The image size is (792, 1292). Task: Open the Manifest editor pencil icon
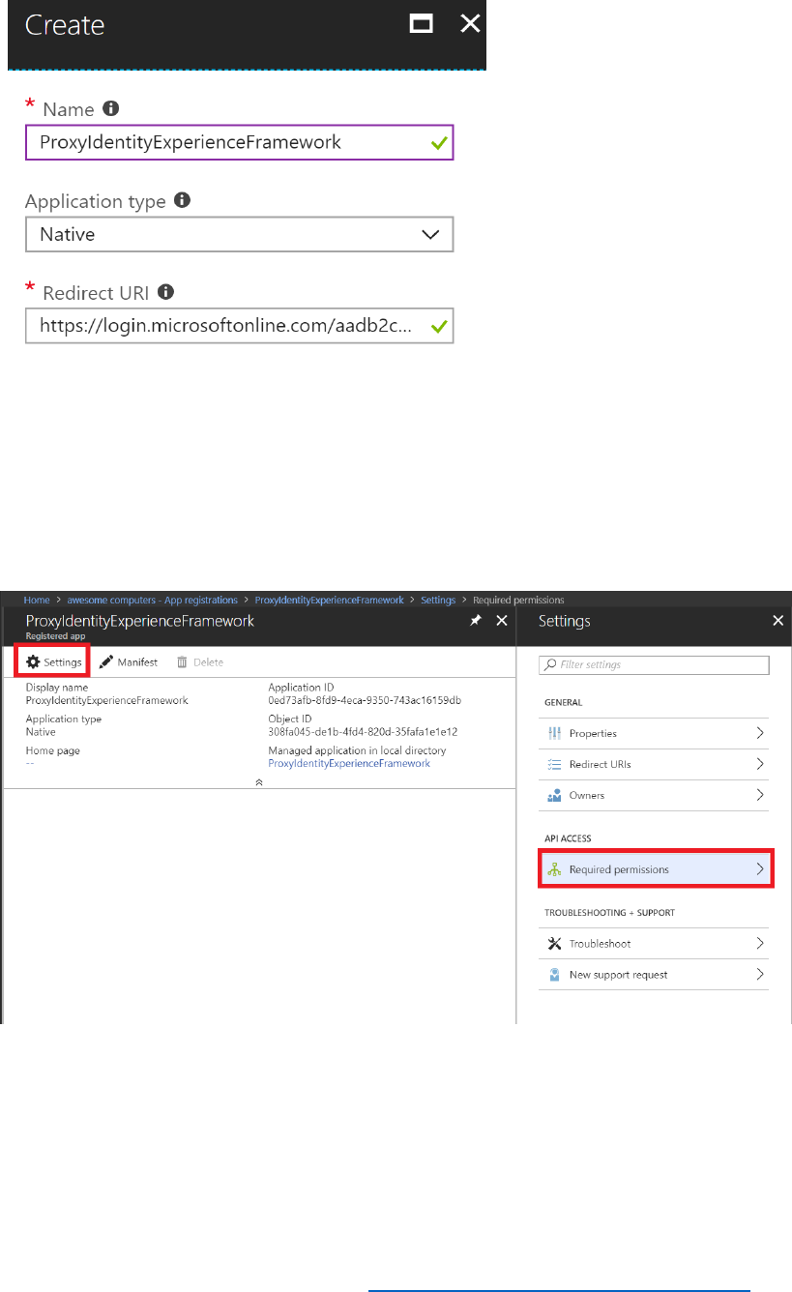[106, 662]
